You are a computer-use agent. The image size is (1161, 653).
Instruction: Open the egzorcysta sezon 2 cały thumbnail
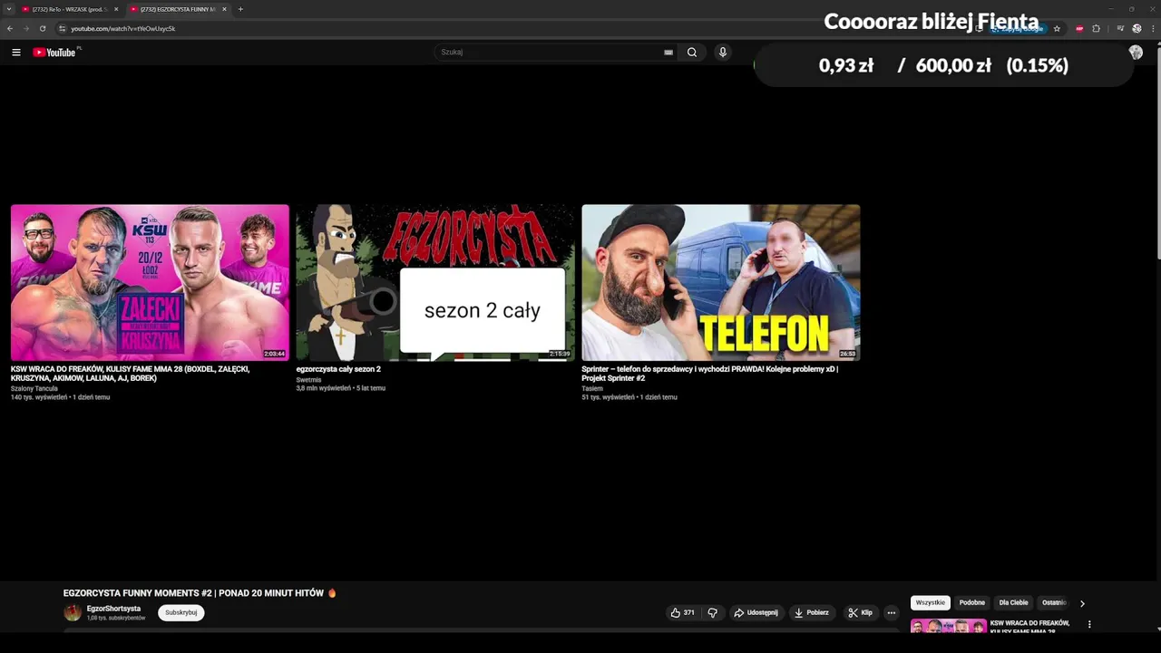435,282
